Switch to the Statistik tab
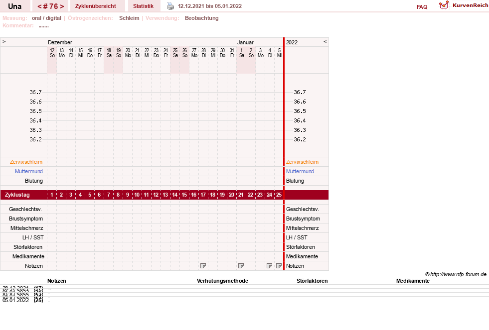The height and width of the screenshot is (330, 489). 143,6
